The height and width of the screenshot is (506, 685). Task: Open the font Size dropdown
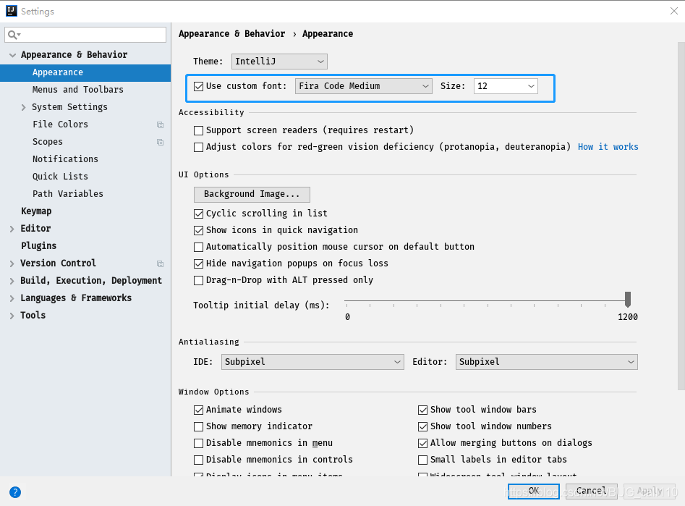click(530, 85)
